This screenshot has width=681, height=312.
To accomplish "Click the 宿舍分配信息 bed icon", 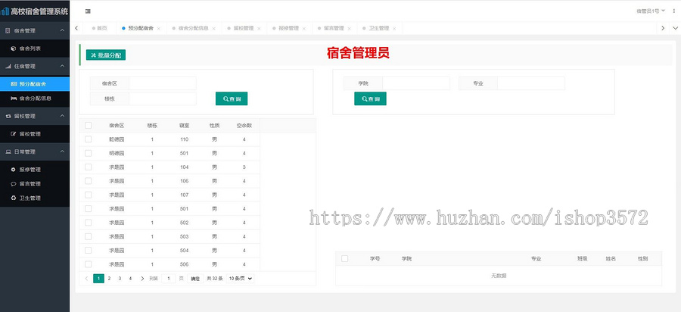I will coord(14,98).
